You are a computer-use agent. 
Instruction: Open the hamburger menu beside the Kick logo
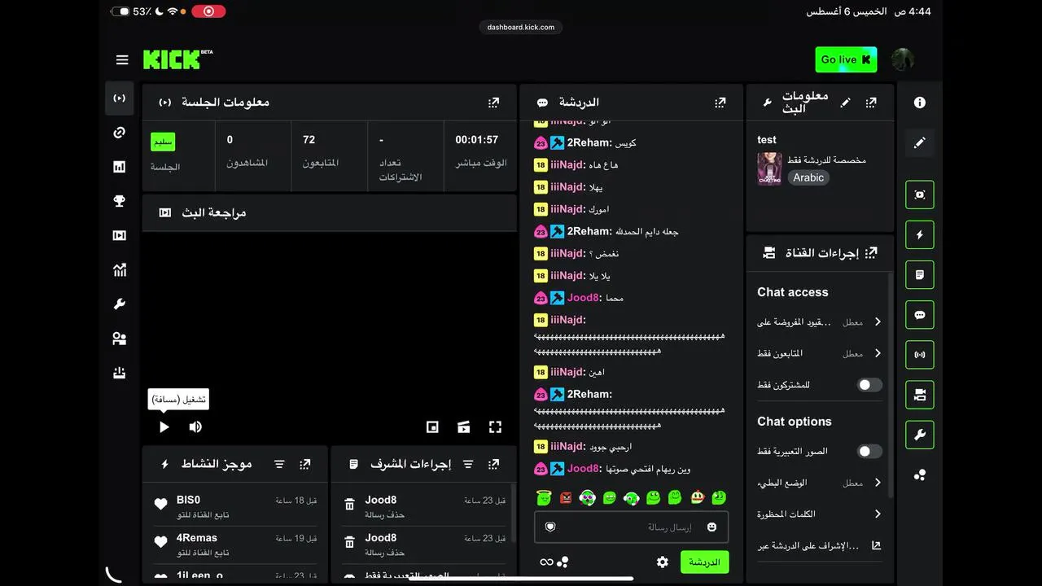click(x=122, y=59)
